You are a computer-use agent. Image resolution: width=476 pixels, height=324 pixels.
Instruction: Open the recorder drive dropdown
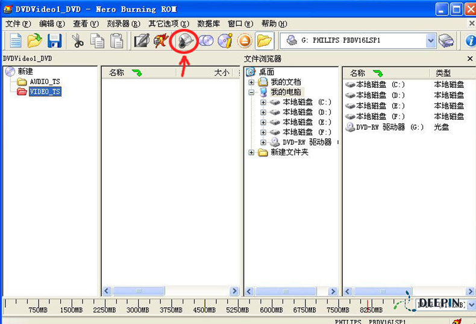(x=431, y=41)
